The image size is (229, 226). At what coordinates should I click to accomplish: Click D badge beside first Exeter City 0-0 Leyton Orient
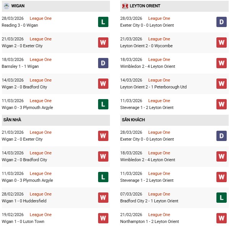click(221, 22)
